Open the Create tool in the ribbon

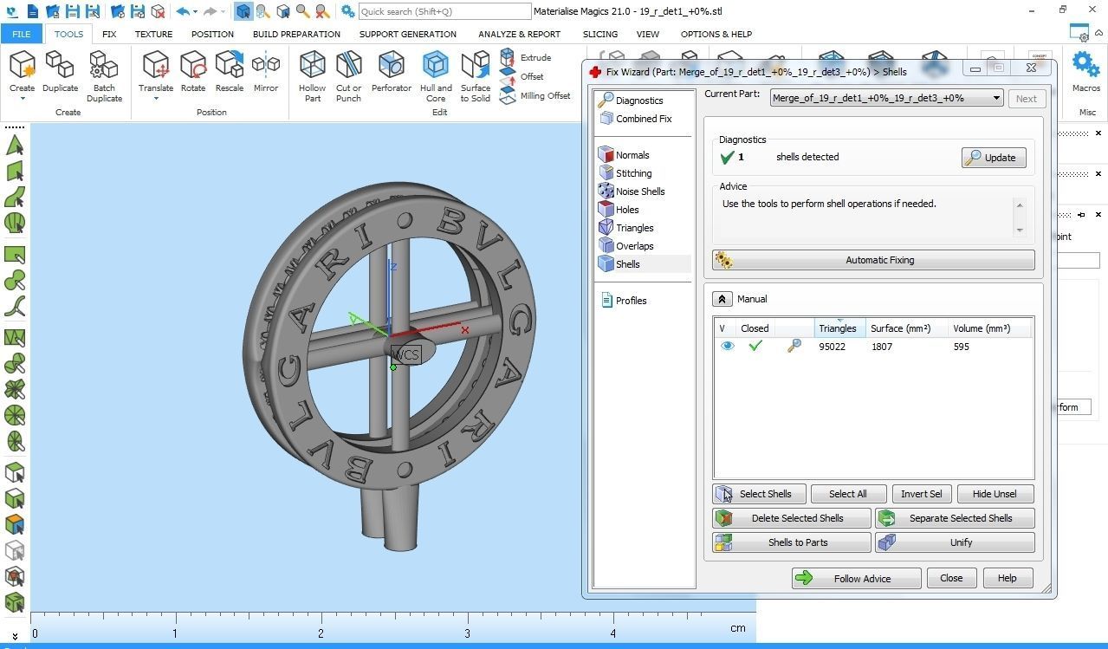tap(23, 71)
